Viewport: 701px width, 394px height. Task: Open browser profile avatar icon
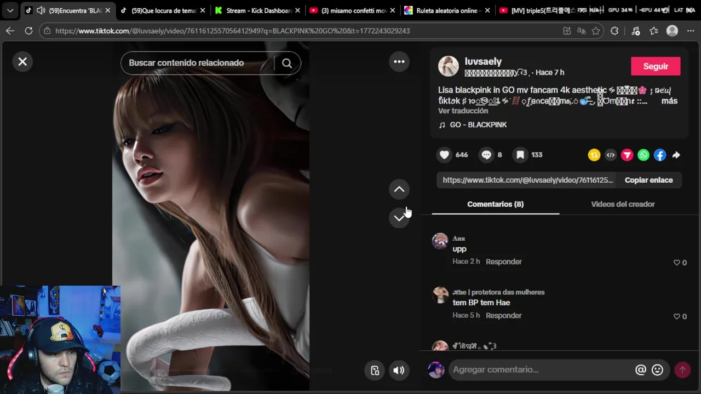672,31
